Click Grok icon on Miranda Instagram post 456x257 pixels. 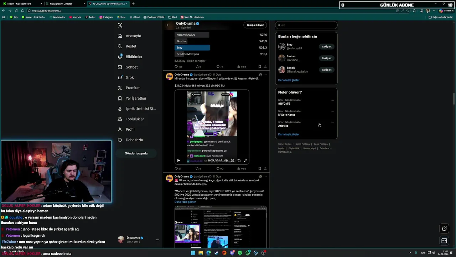click(x=260, y=75)
